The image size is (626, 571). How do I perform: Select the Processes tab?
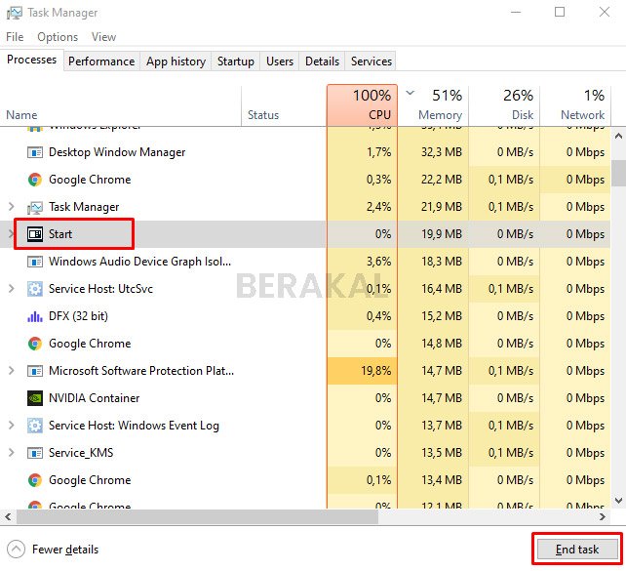click(31, 60)
